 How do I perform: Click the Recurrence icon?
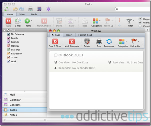[109, 41]
